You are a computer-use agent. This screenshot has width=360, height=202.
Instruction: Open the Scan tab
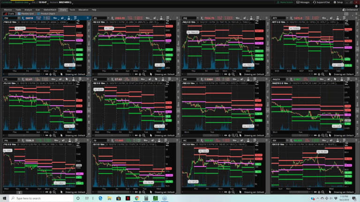pos(37,10)
